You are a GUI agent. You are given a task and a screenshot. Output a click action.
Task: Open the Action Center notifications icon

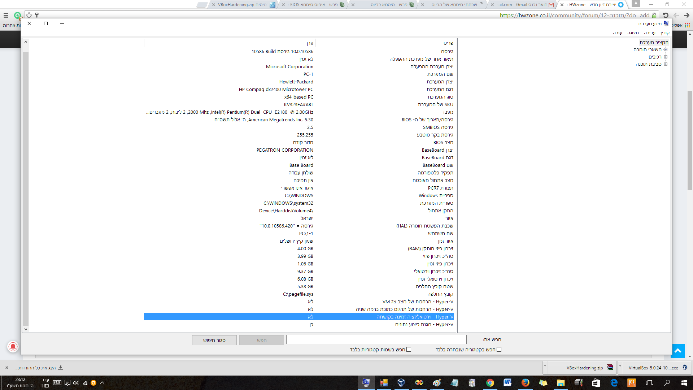[67, 383]
